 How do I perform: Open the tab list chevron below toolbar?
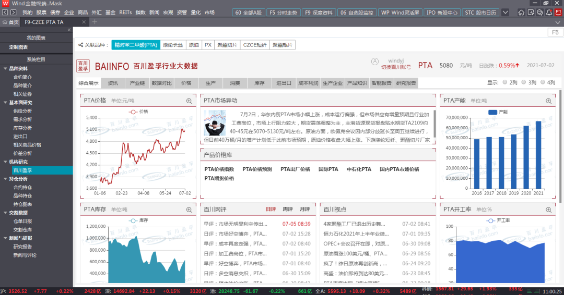point(558,22)
